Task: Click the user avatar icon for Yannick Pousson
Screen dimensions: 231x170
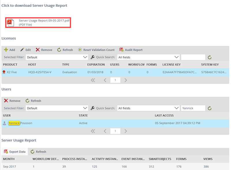Action: point(4,123)
